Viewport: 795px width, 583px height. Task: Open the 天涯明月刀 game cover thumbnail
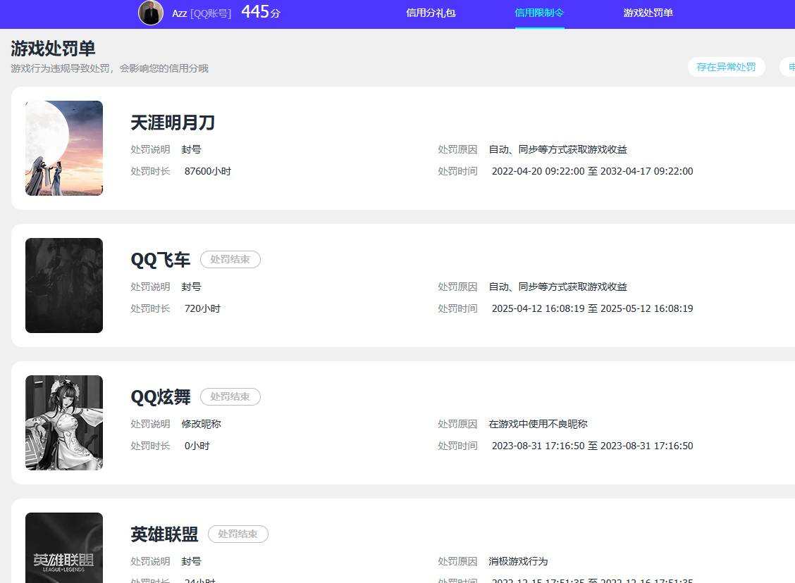point(64,148)
